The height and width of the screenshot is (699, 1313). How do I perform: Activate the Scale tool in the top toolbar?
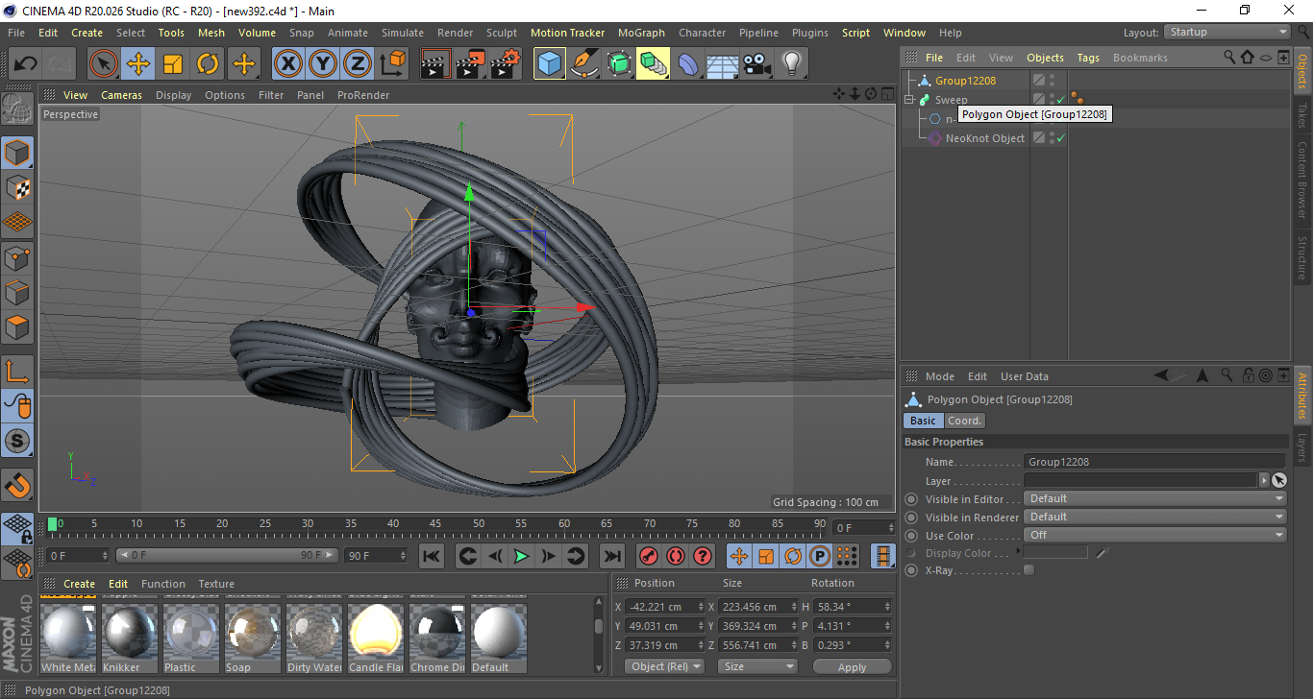[x=173, y=64]
